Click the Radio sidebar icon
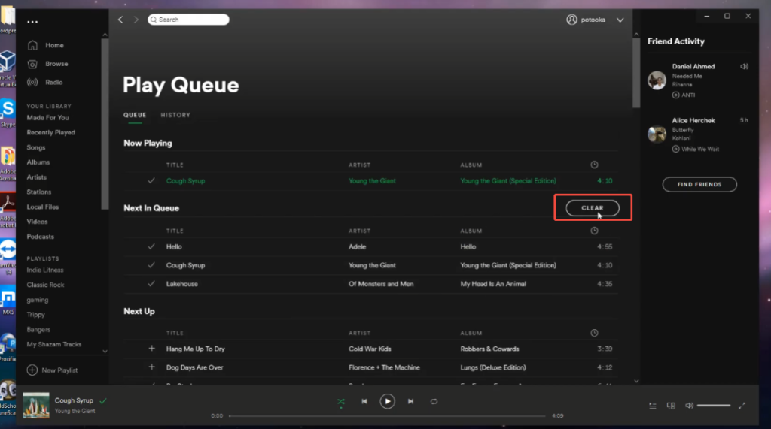Image resolution: width=771 pixels, height=429 pixels. (32, 83)
